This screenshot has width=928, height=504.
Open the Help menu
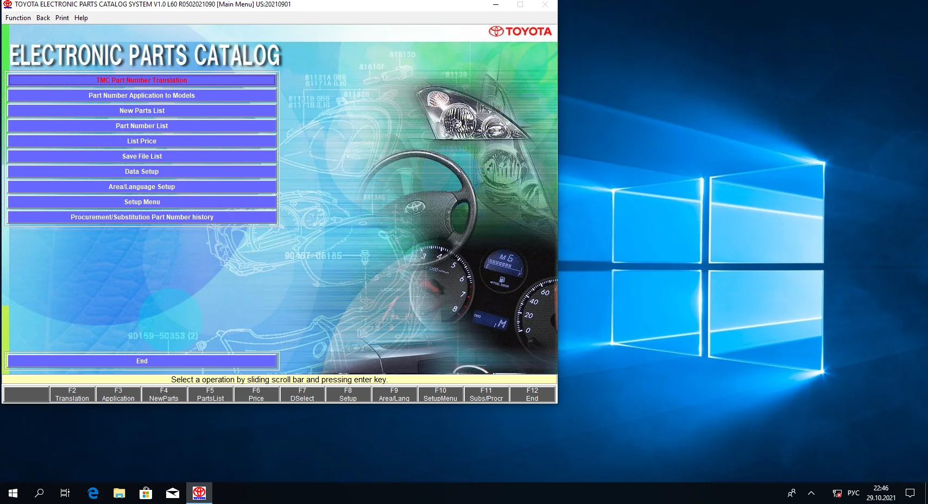[81, 18]
